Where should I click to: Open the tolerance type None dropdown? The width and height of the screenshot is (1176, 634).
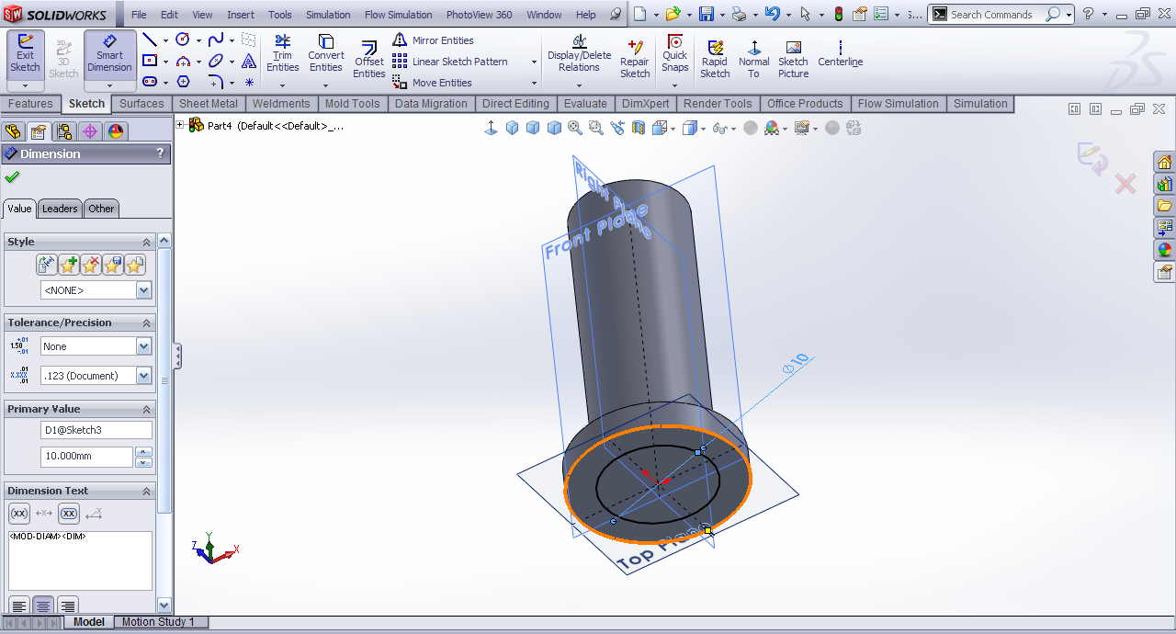143,346
